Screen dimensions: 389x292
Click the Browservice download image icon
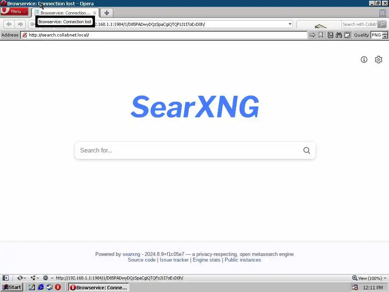pyautogui.click(x=330, y=35)
